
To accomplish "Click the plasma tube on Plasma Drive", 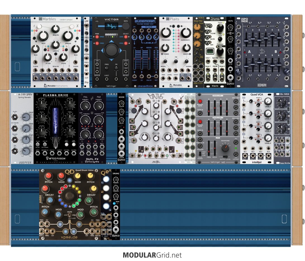I will coord(56,121).
